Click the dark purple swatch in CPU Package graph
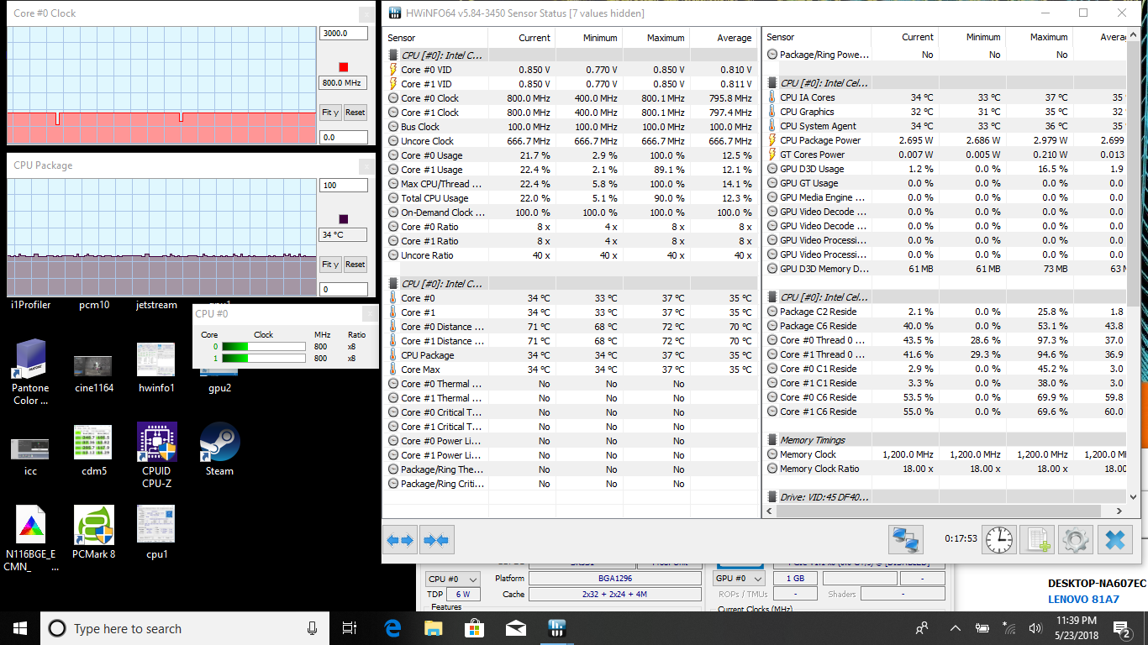1148x645 pixels. pos(343,218)
